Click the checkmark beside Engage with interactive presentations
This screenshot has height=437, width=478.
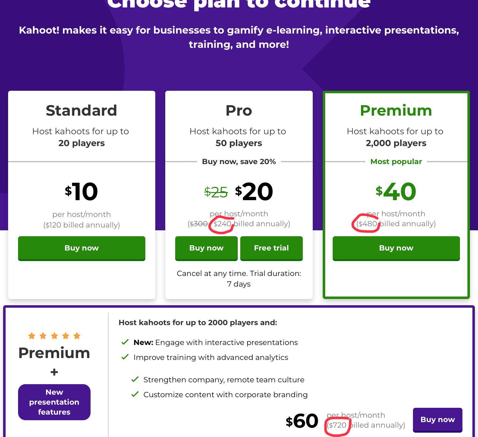pyautogui.click(x=125, y=342)
